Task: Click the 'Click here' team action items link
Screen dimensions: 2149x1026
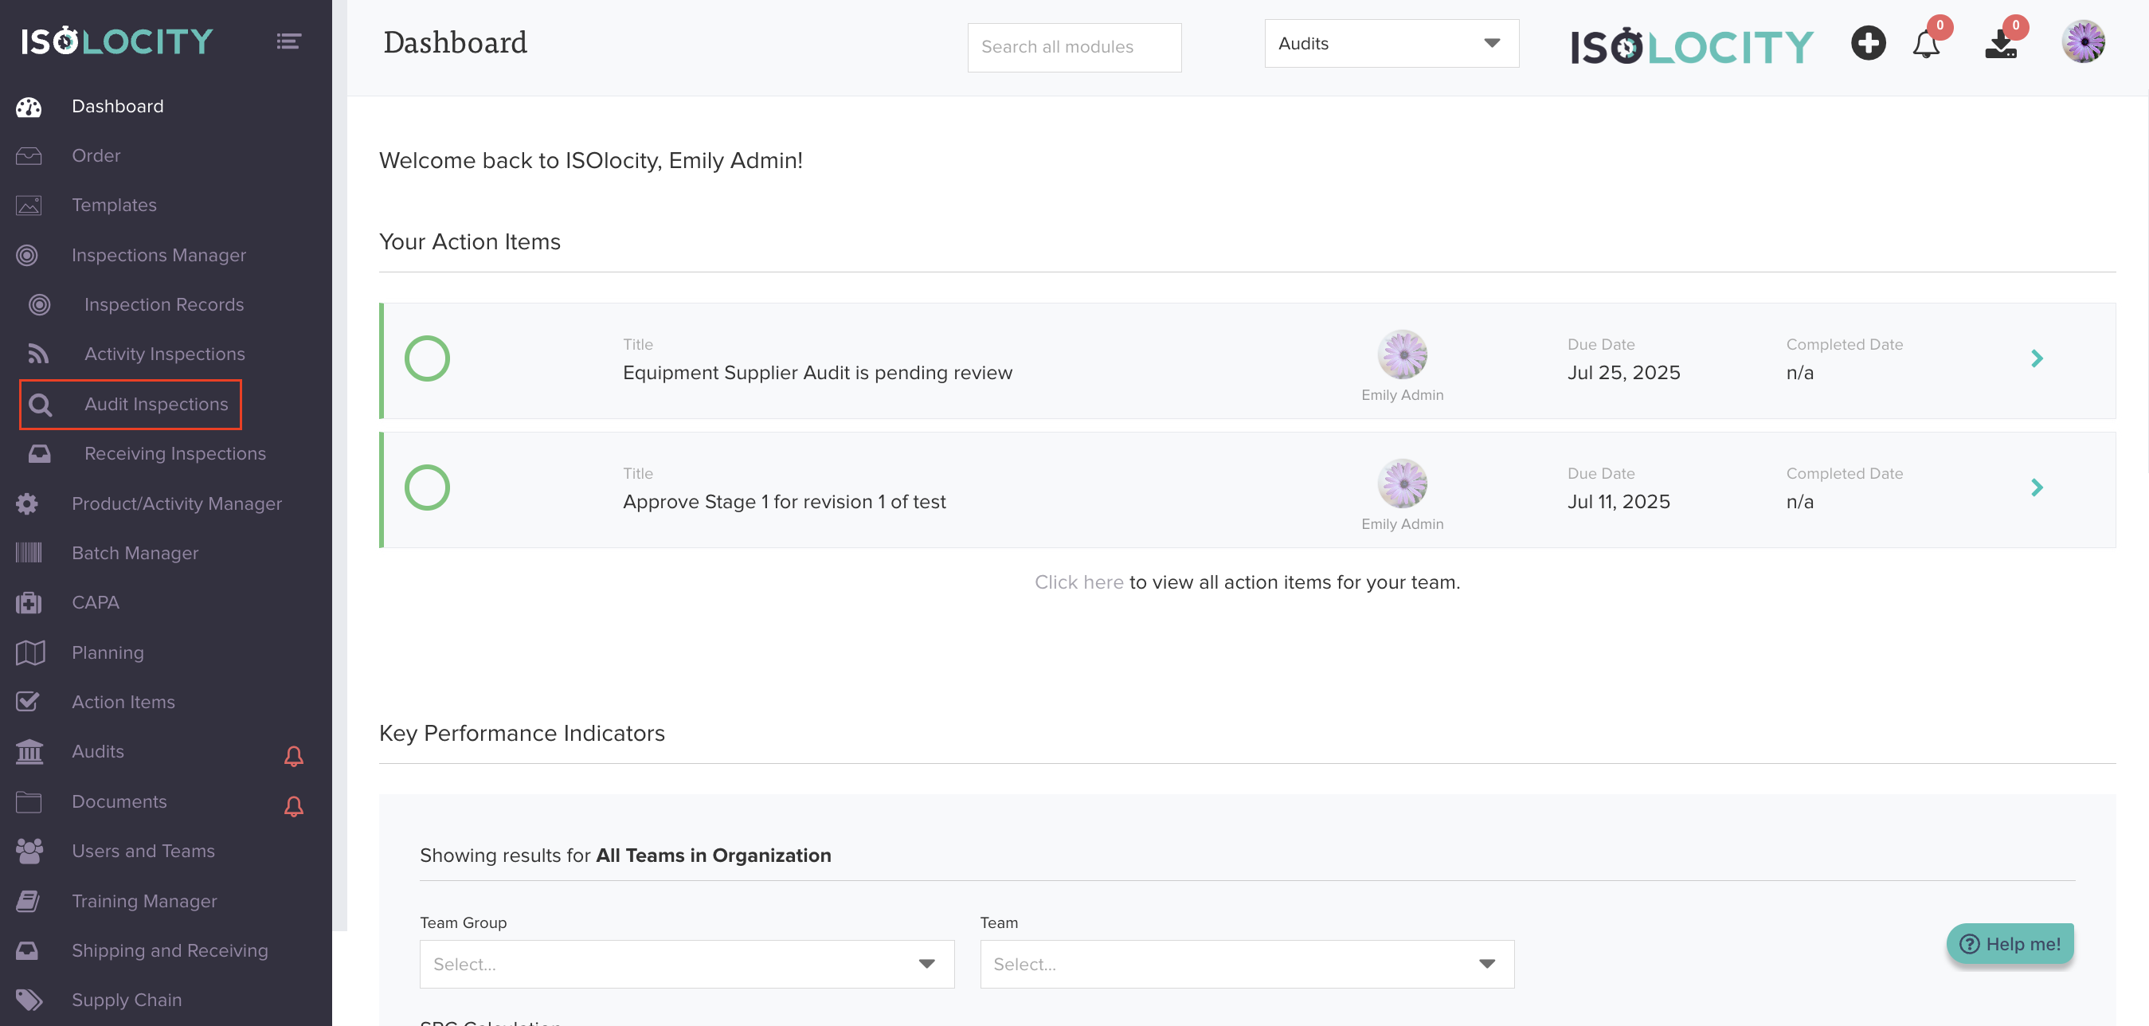Action: coord(1078,582)
